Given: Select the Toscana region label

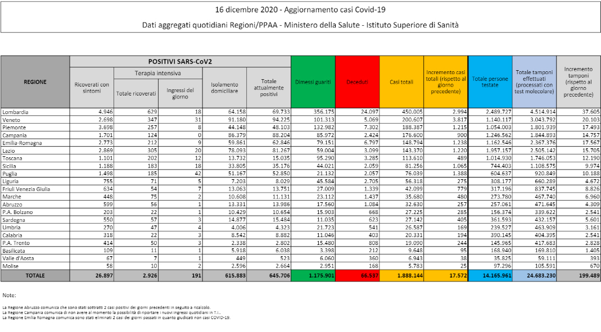Looking at the screenshot, I should click(x=35, y=158).
